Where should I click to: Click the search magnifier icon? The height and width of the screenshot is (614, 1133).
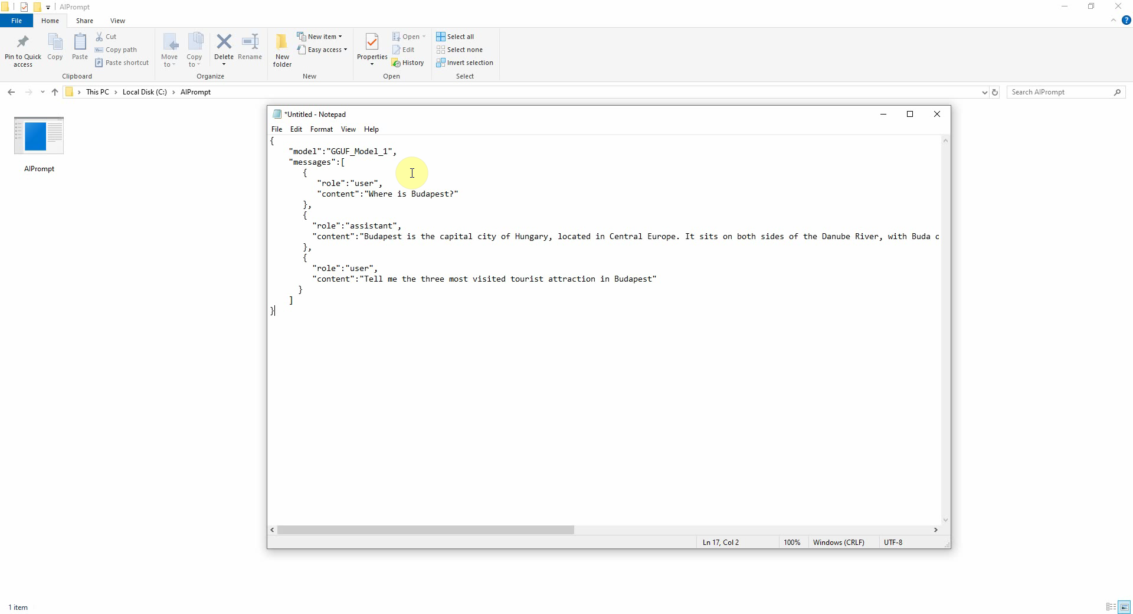click(x=1117, y=92)
